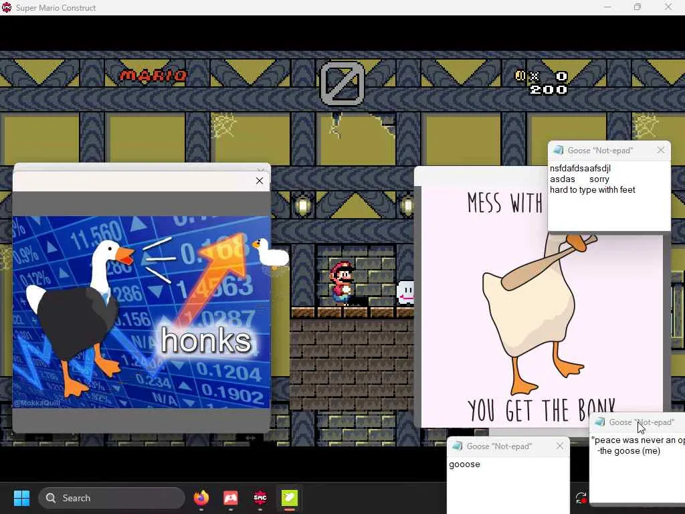685x514 pixels.
Task: Click the 'honks' stock market goose image
Action: [x=142, y=312]
